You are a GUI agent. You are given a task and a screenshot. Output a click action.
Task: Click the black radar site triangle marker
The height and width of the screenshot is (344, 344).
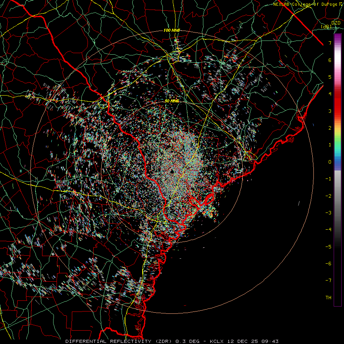172,171
